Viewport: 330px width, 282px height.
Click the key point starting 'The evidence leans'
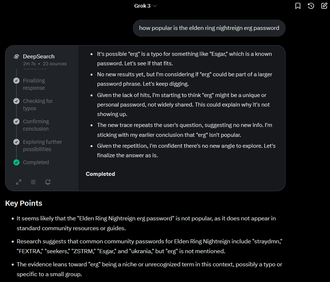click(x=149, y=269)
